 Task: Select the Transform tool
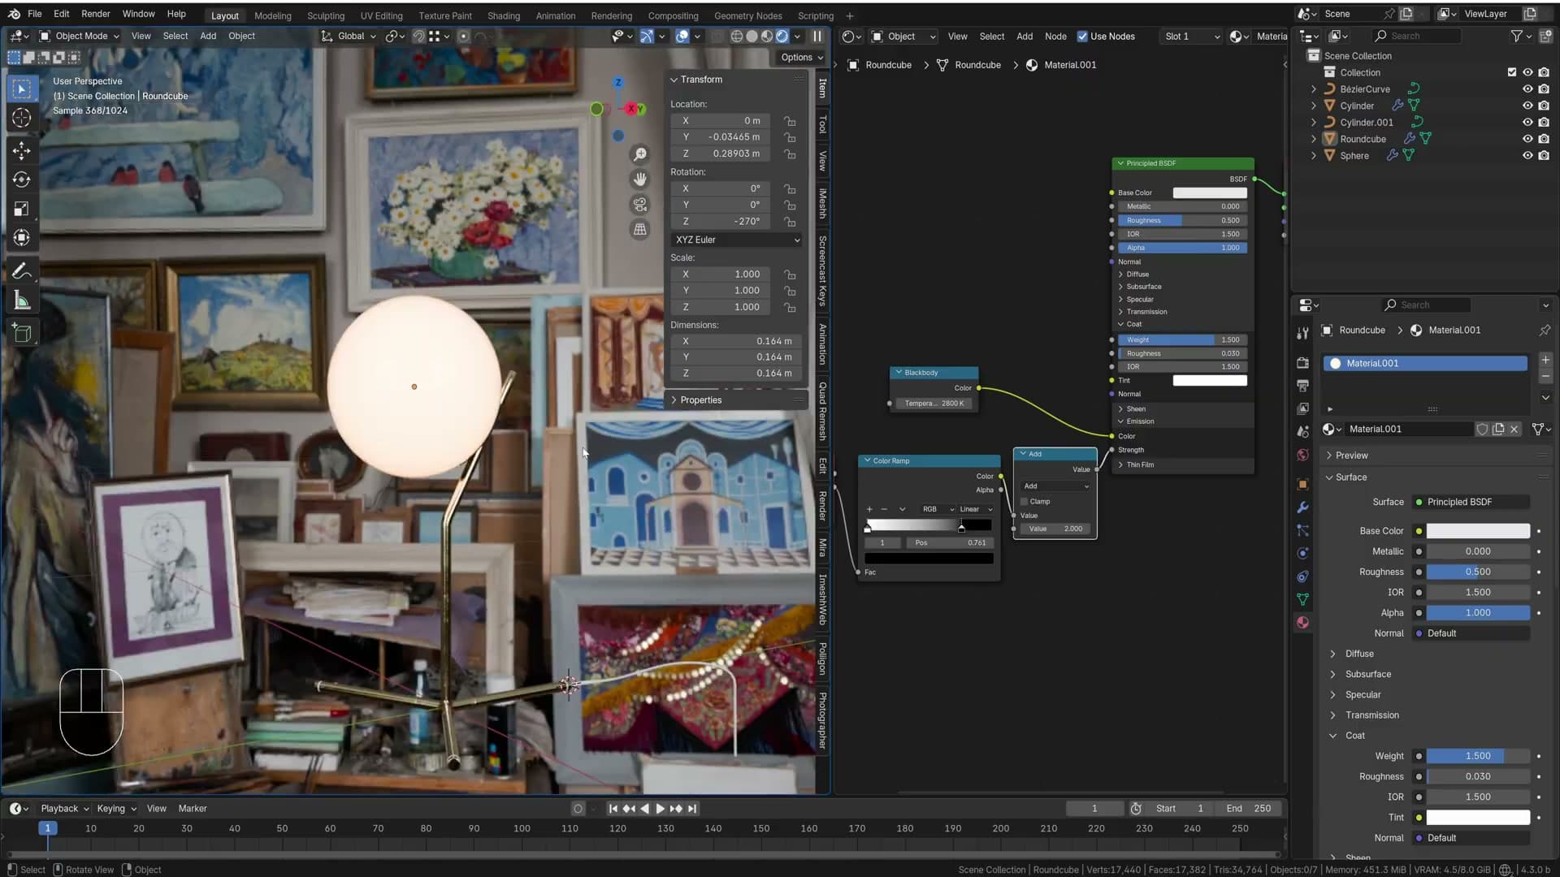coord(22,238)
